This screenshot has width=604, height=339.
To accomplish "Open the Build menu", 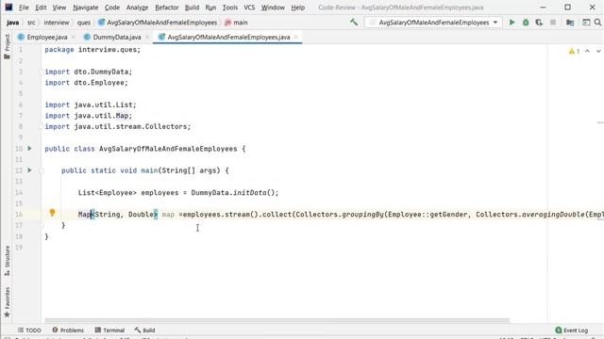I will pyautogui.click(x=192, y=8).
